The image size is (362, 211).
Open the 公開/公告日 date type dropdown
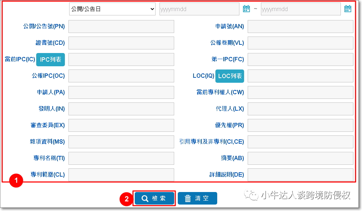coord(112,9)
